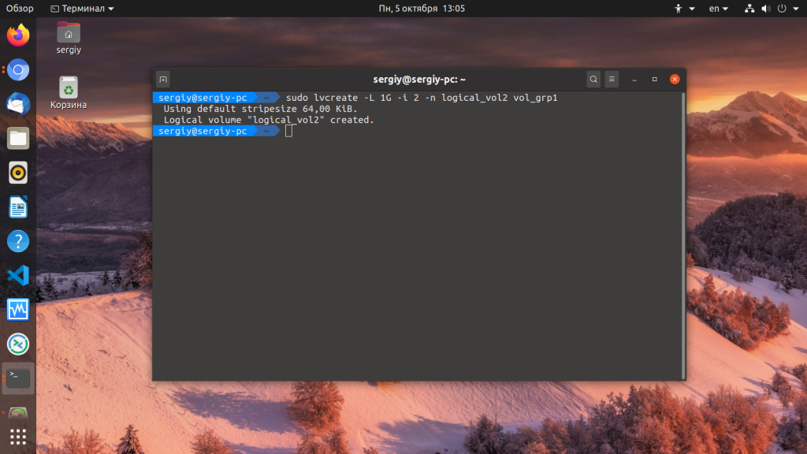This screenshot has width=807, height=454.
Task: Minimize the terminal window
Action: 634,80
